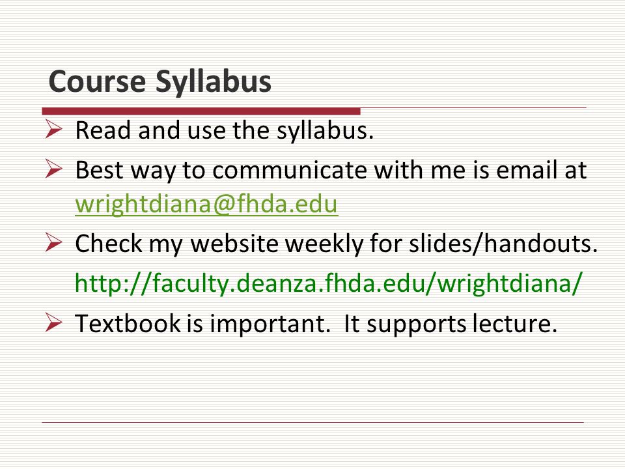
Task: Click the sentence 'It supports lecture.'
Action: coord(451,324)
